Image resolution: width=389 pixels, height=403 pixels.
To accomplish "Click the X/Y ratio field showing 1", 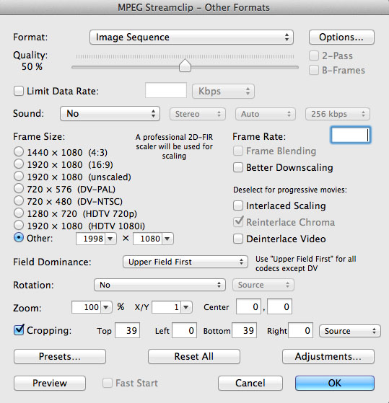I will (167, 307).
